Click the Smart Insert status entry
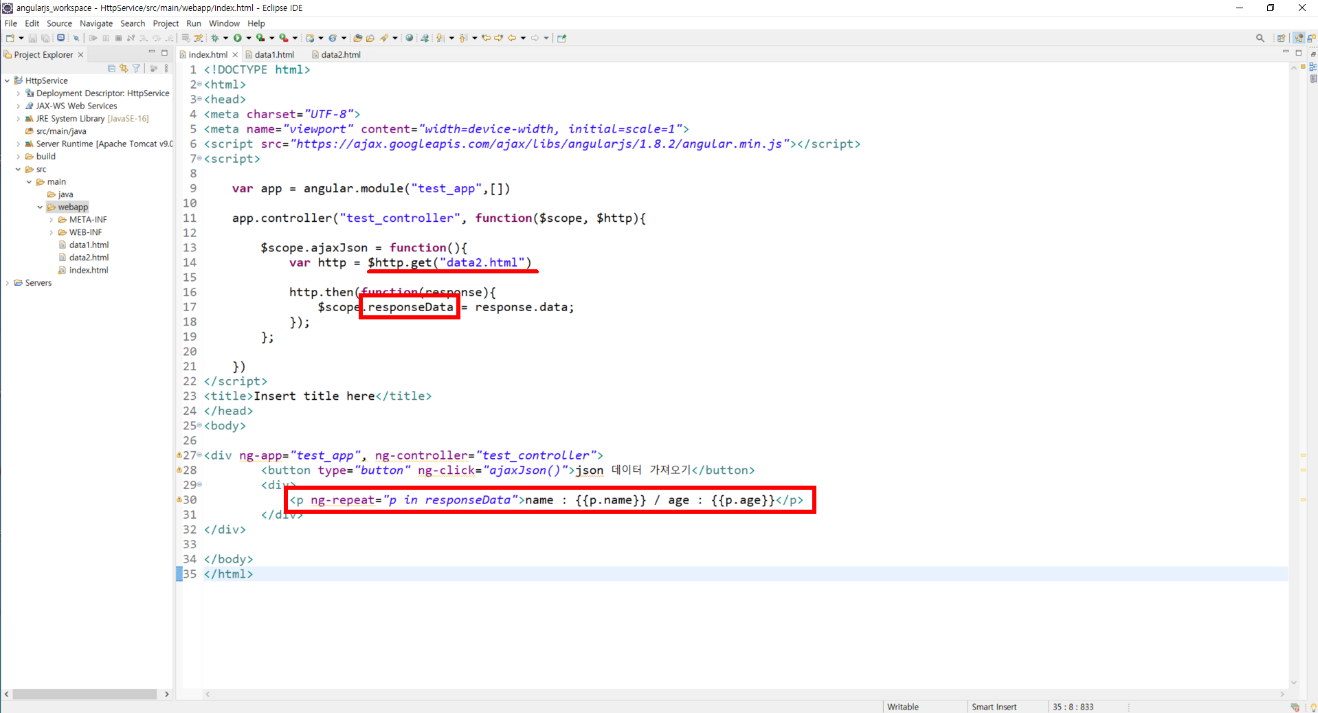This screenshot has height=713, width=1318. pos(994,707)
